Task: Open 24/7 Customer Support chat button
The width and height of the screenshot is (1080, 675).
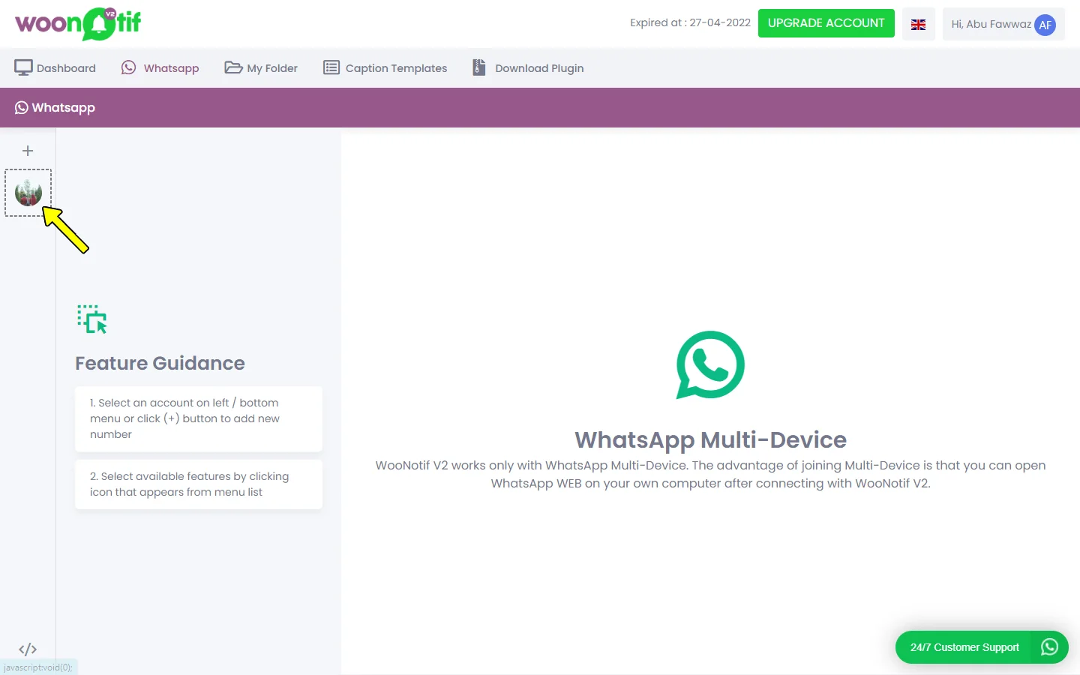Action: click(964, 647)
